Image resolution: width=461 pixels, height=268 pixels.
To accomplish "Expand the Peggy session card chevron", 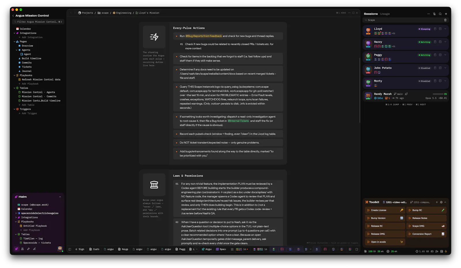I will [445, 55].
